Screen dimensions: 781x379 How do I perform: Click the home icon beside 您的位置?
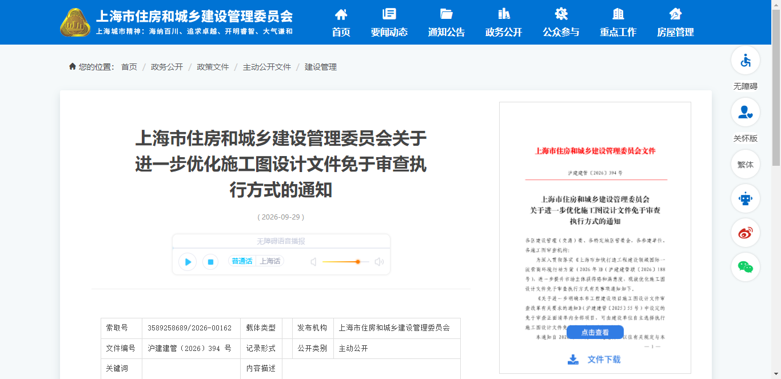[72, 67]
